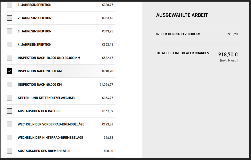Screen dimensions: 251x160
Task: Click the Ausgewählte Arbeit heading
Action: 182,15
